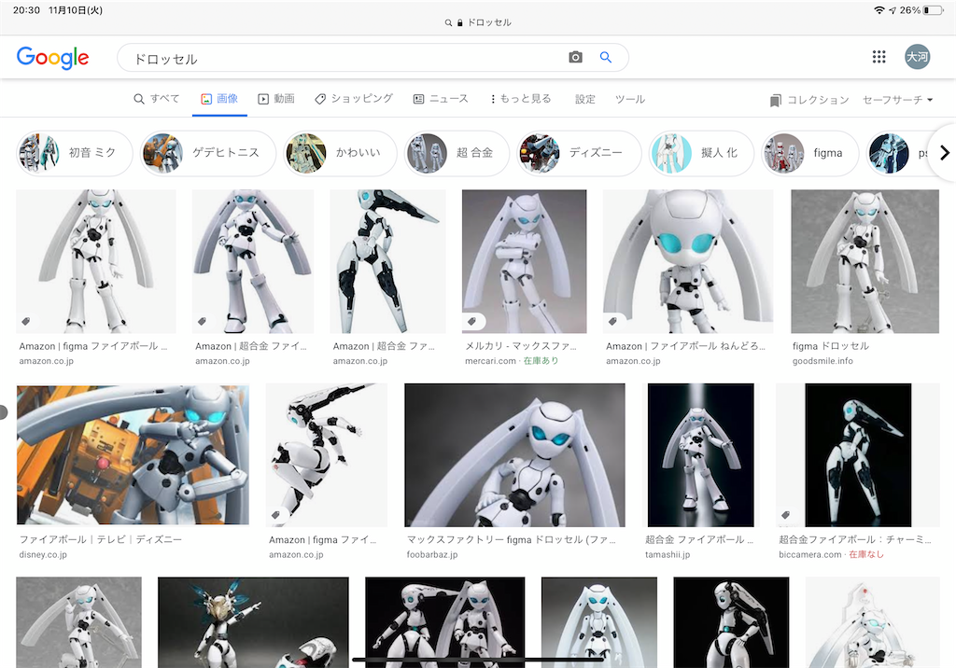The width and height of the screenshot is (956, 668).
Task: Open tamashii.jp 超合金 image
Action: 700,455
